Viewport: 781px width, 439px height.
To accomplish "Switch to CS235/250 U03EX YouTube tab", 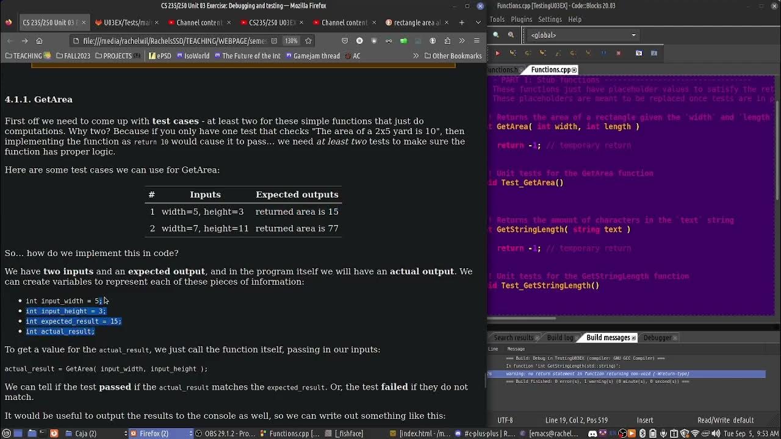I will 272,23.
